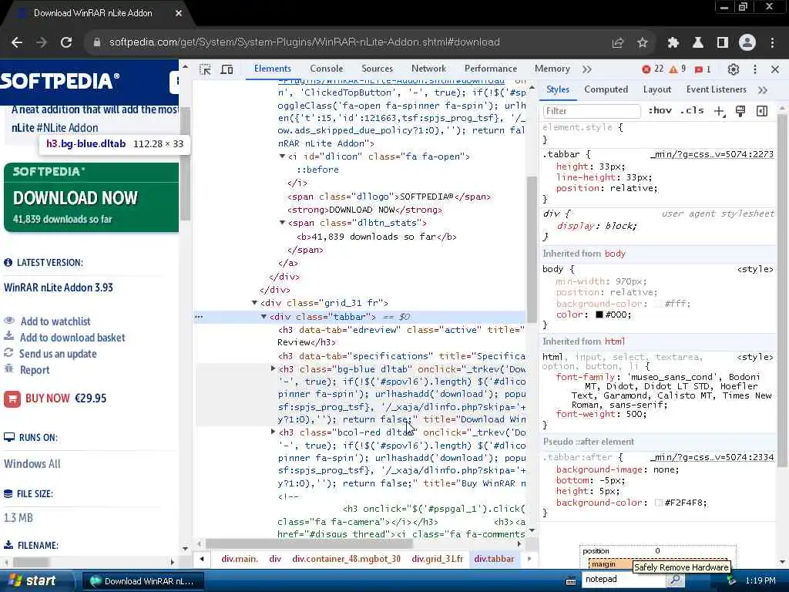Click the browser forward arrow
The width and height of the screenshot is (789, 592).
click(x=42, y=43)
